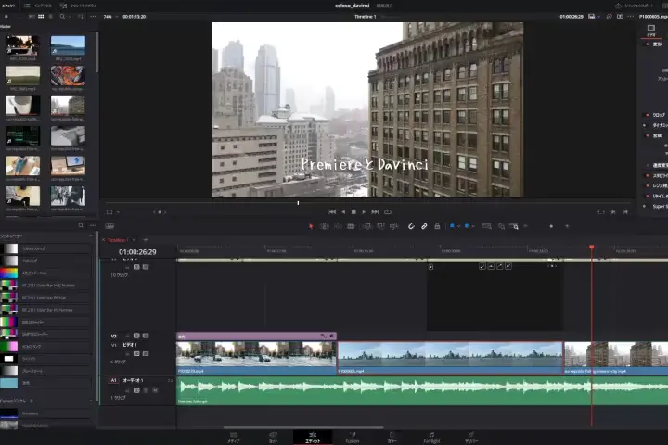
Task: Click the match frame icon right of transport
Action: [x=600, y=211]
